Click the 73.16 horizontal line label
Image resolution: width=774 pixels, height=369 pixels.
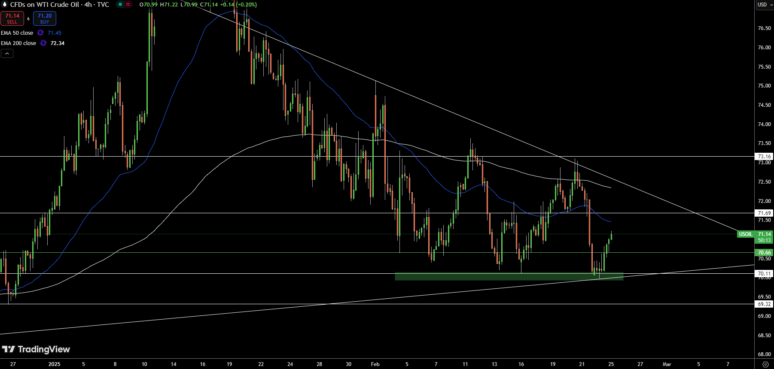764,157
